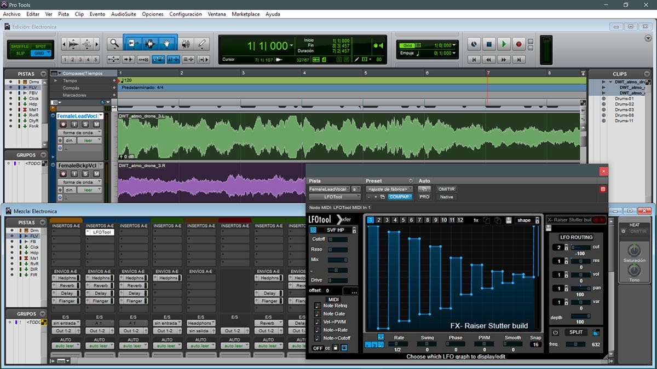The image size is (657, 369).
Task: Click the Note Gate MIDI note icon
Action: click(318, 314)
